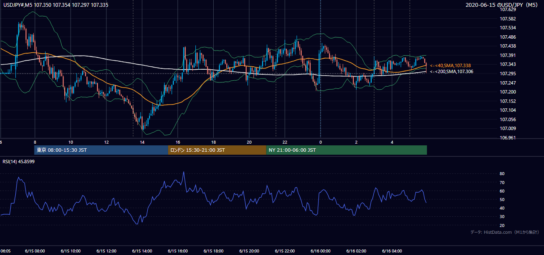Click the 東京 08:00-15:30 JST session bar
The height and width of the screenshot is (255, 544).
click(x=101, y=150)
